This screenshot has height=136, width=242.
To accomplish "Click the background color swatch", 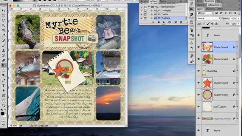I will (5, 116).
